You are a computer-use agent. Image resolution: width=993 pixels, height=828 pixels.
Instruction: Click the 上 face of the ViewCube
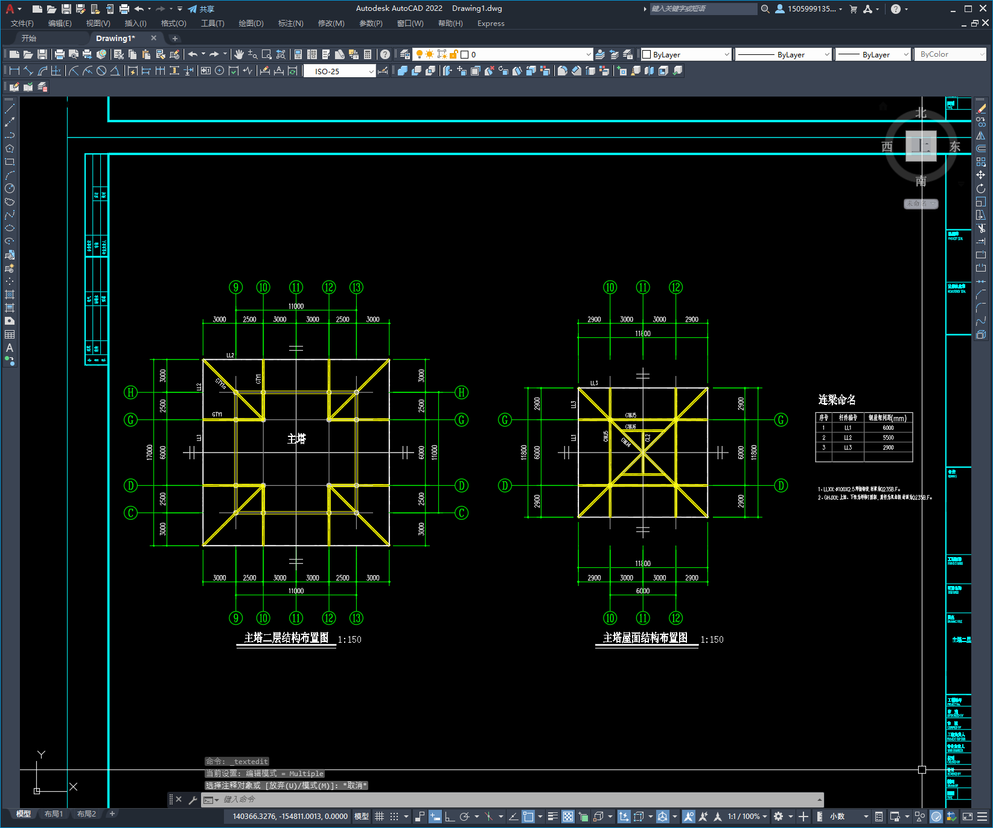(921, 145)
